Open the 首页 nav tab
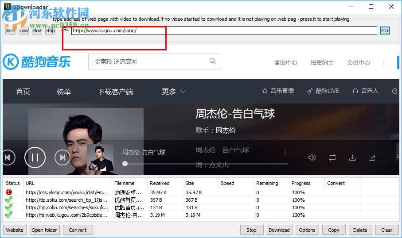 pos(23,92)
